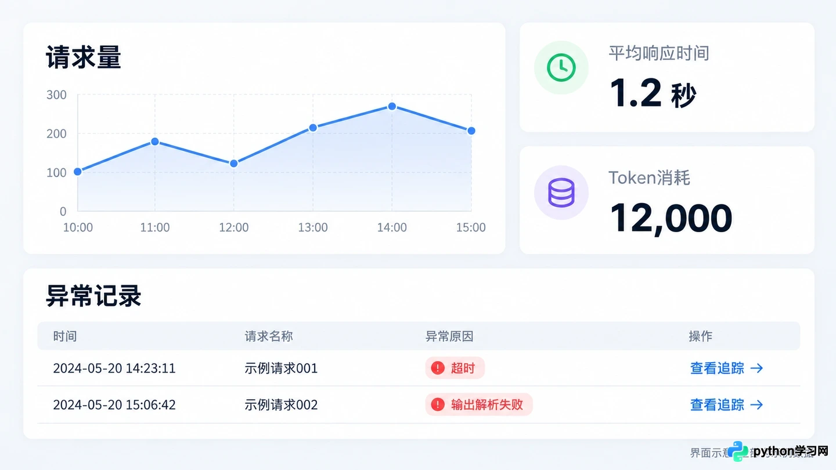This screenshot has height=470, width=836.
Task: Select the 14:00 peak data point
Action: pyautogui.click(x=392, y=106)
